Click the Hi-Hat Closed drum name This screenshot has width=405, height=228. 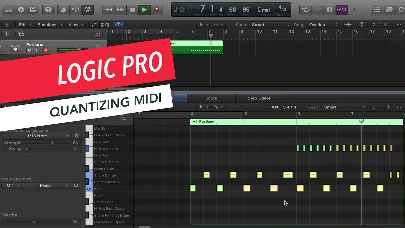(106, 149)
